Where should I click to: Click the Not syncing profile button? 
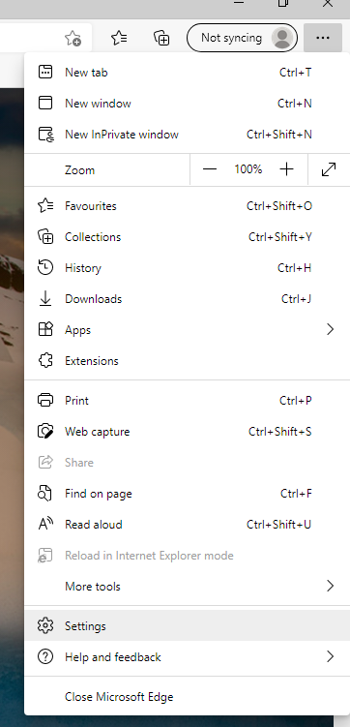click(x=242, y=38)
